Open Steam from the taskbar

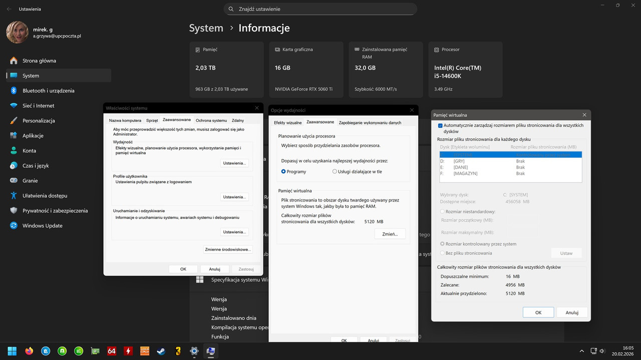click(x=161, y=351)
